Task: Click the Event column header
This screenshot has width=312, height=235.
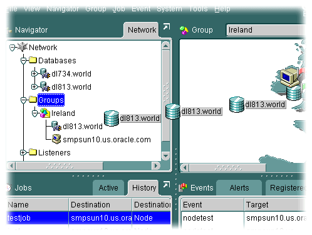Action: pos(212,205)
